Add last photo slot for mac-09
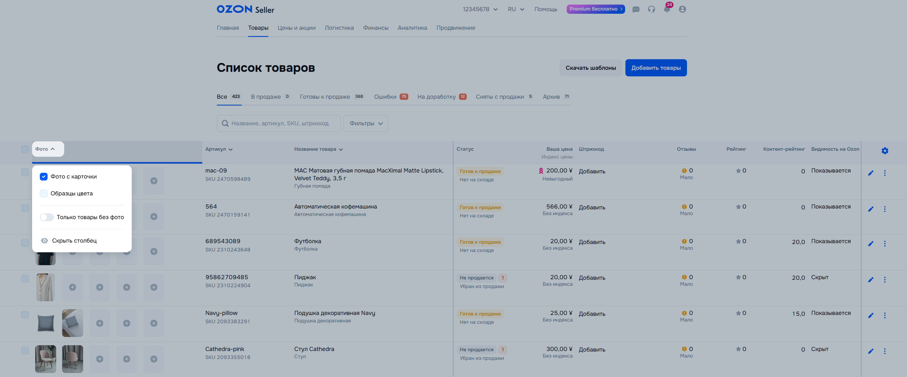Viewport: 907px width, 377px height. 154,181
